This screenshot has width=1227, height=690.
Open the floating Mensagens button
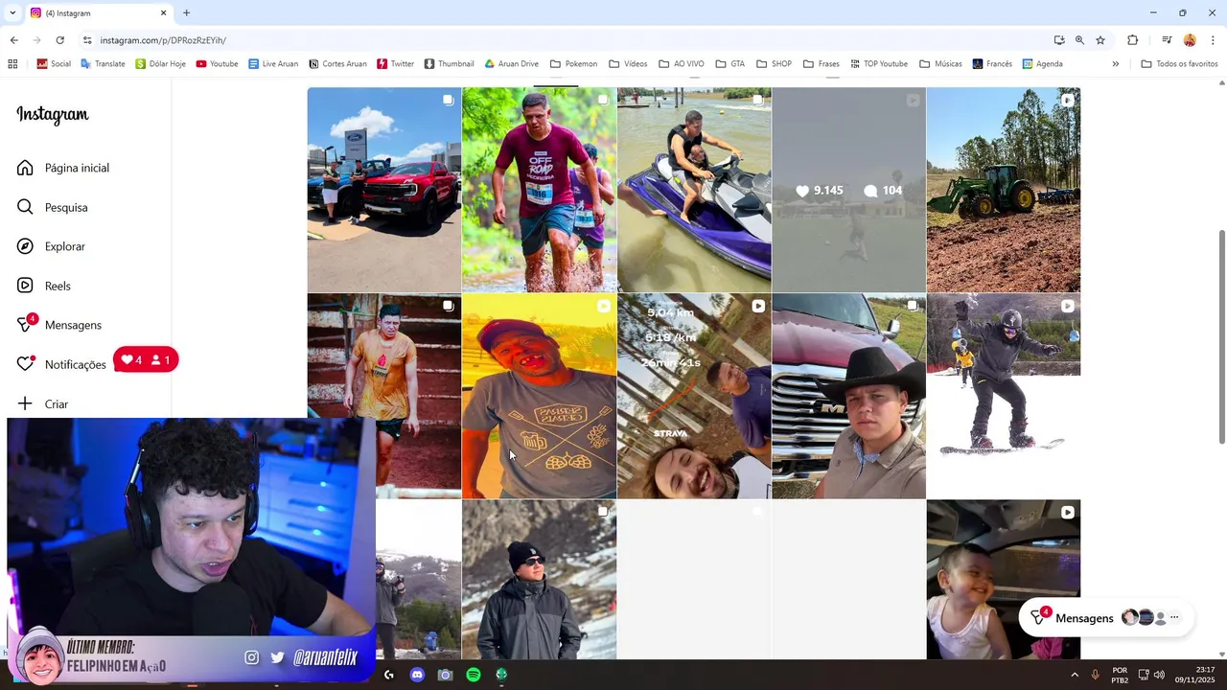click(x=1105, y=618)
